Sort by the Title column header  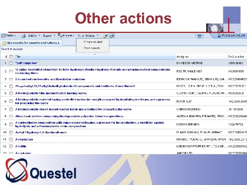tap(95, 57)
